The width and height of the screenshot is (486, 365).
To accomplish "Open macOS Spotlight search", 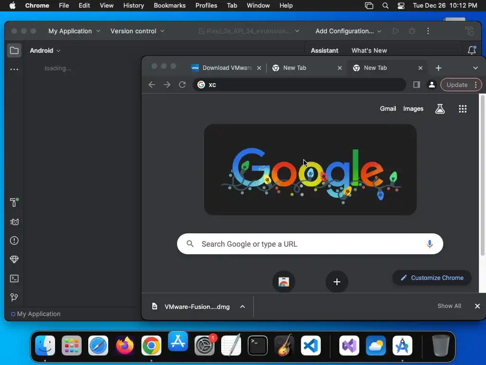I will (385, 6).
